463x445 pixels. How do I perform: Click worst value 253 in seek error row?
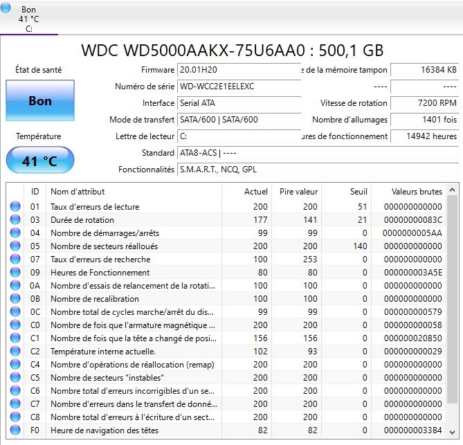click(310, 260)
